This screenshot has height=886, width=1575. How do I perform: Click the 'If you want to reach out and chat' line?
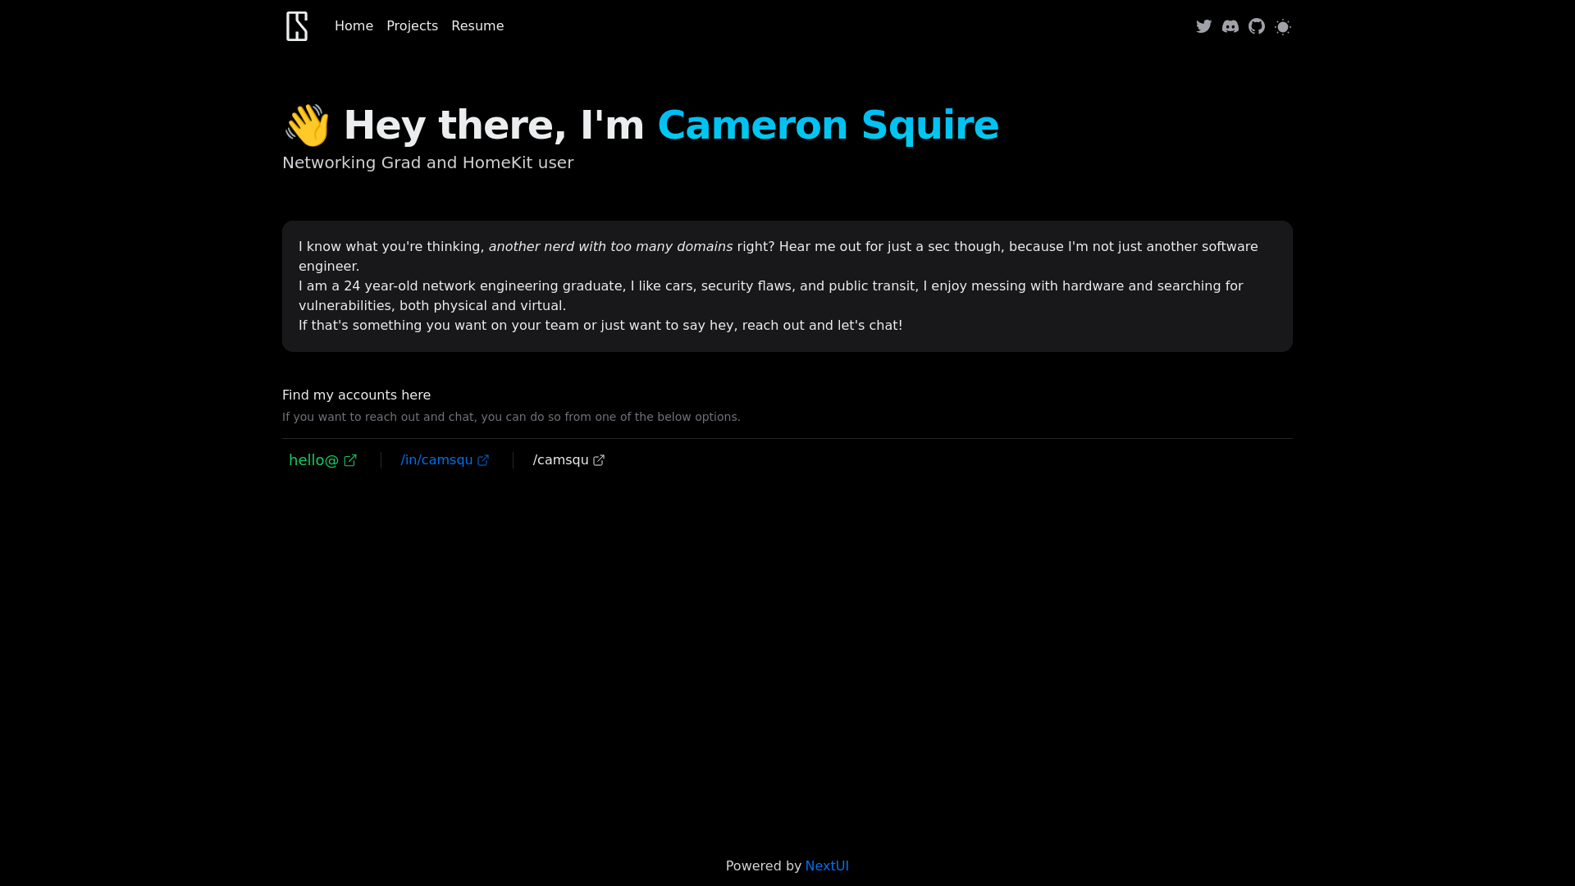click(x=511, y=417)
